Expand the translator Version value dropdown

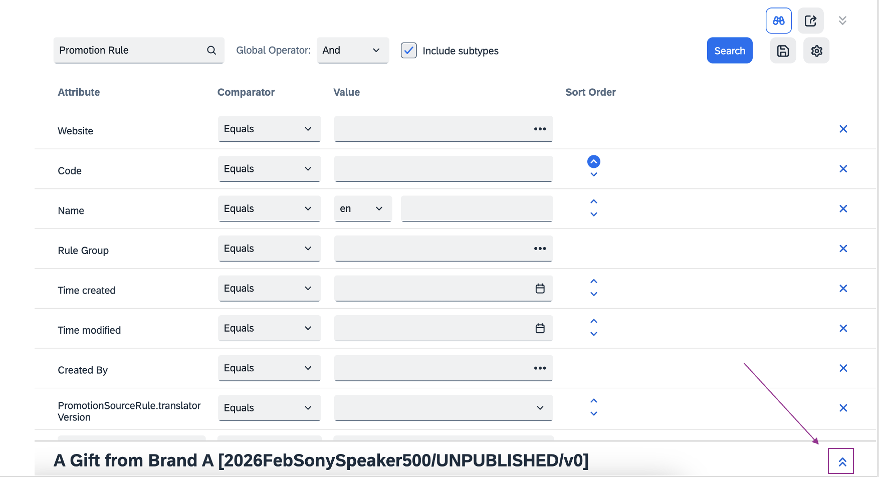(443, 408)
